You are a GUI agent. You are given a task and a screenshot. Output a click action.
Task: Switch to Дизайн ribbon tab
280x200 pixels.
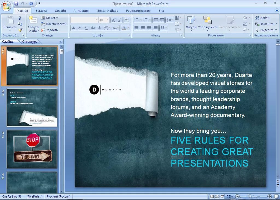(x=60, y=11)
